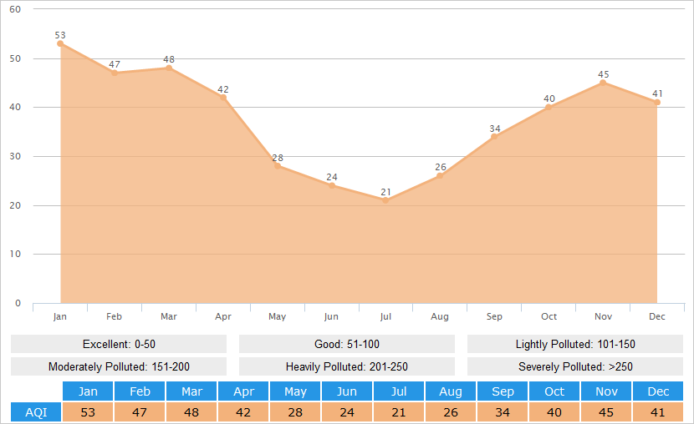Image resolution: width=694 pixels, height=424 pixels.
Task: Click the Excellent: 0-50 legend box
Action: click(119, 345)
